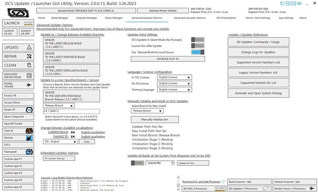Click the update time stepper arrows
318x192 pixels.
(172, 163)
